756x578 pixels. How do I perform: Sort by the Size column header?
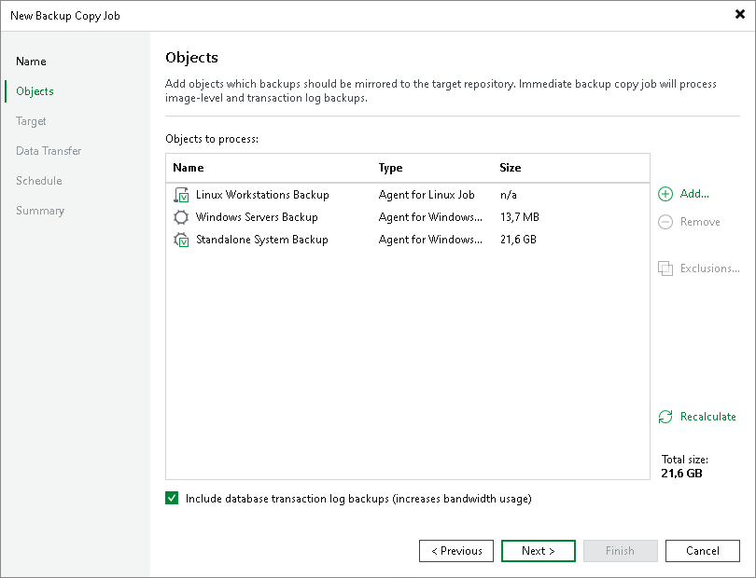pyautogui.click(x=511, y=168)
